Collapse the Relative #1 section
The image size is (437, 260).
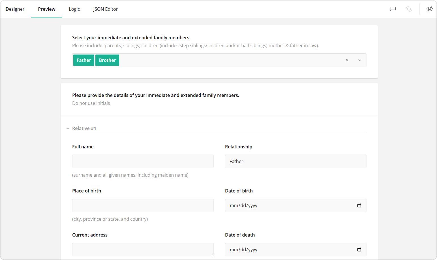67,128
